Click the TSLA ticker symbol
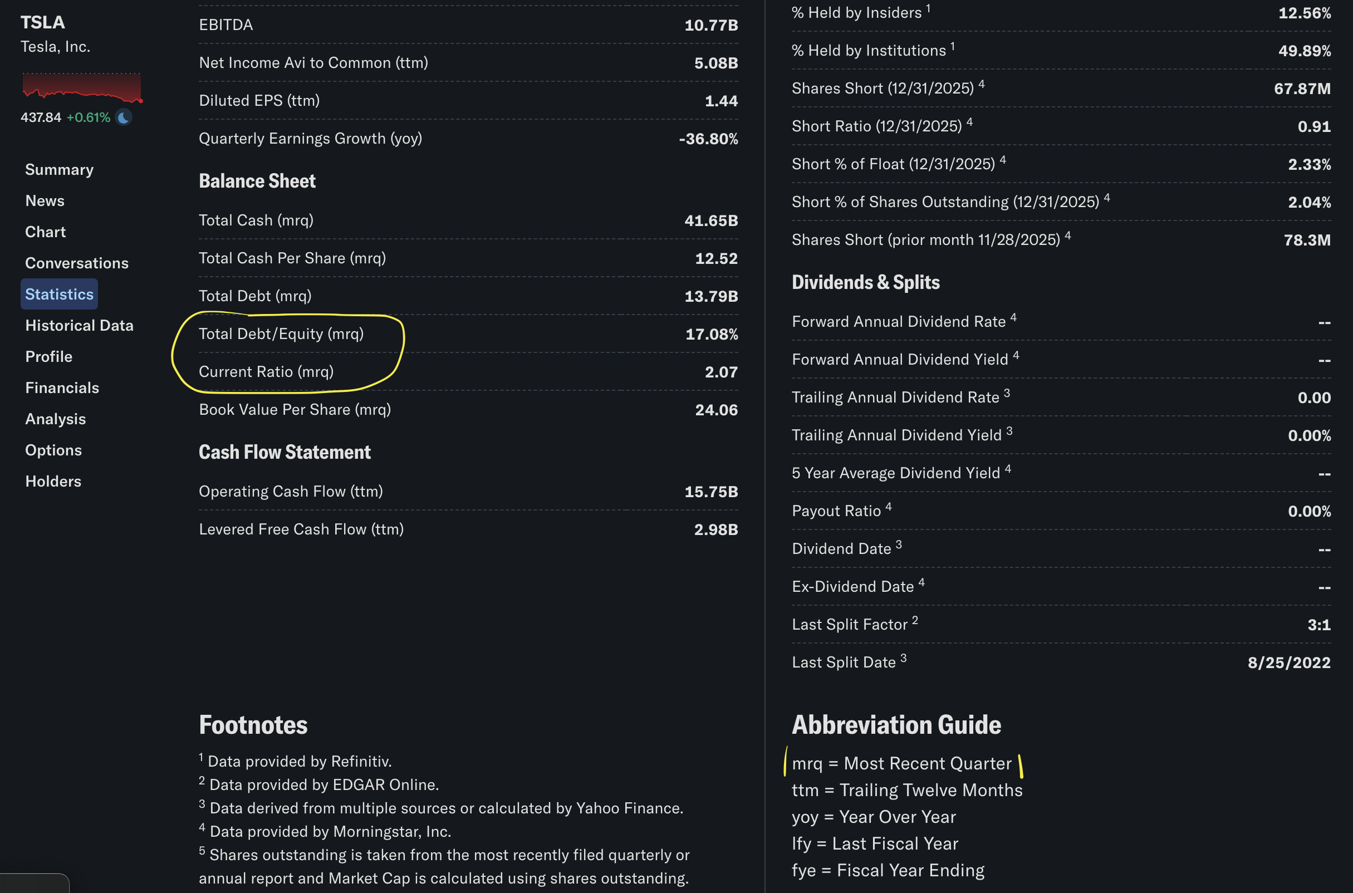The width and height of the screenshot is (1353, 893). (43, 22)
